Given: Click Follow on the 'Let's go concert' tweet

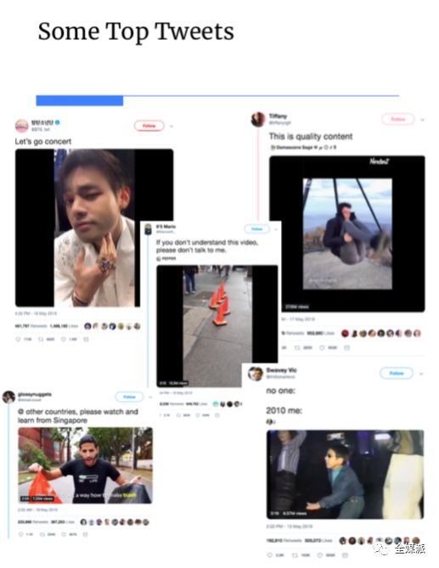Looking at the screenshot, I should pos(149,126).
